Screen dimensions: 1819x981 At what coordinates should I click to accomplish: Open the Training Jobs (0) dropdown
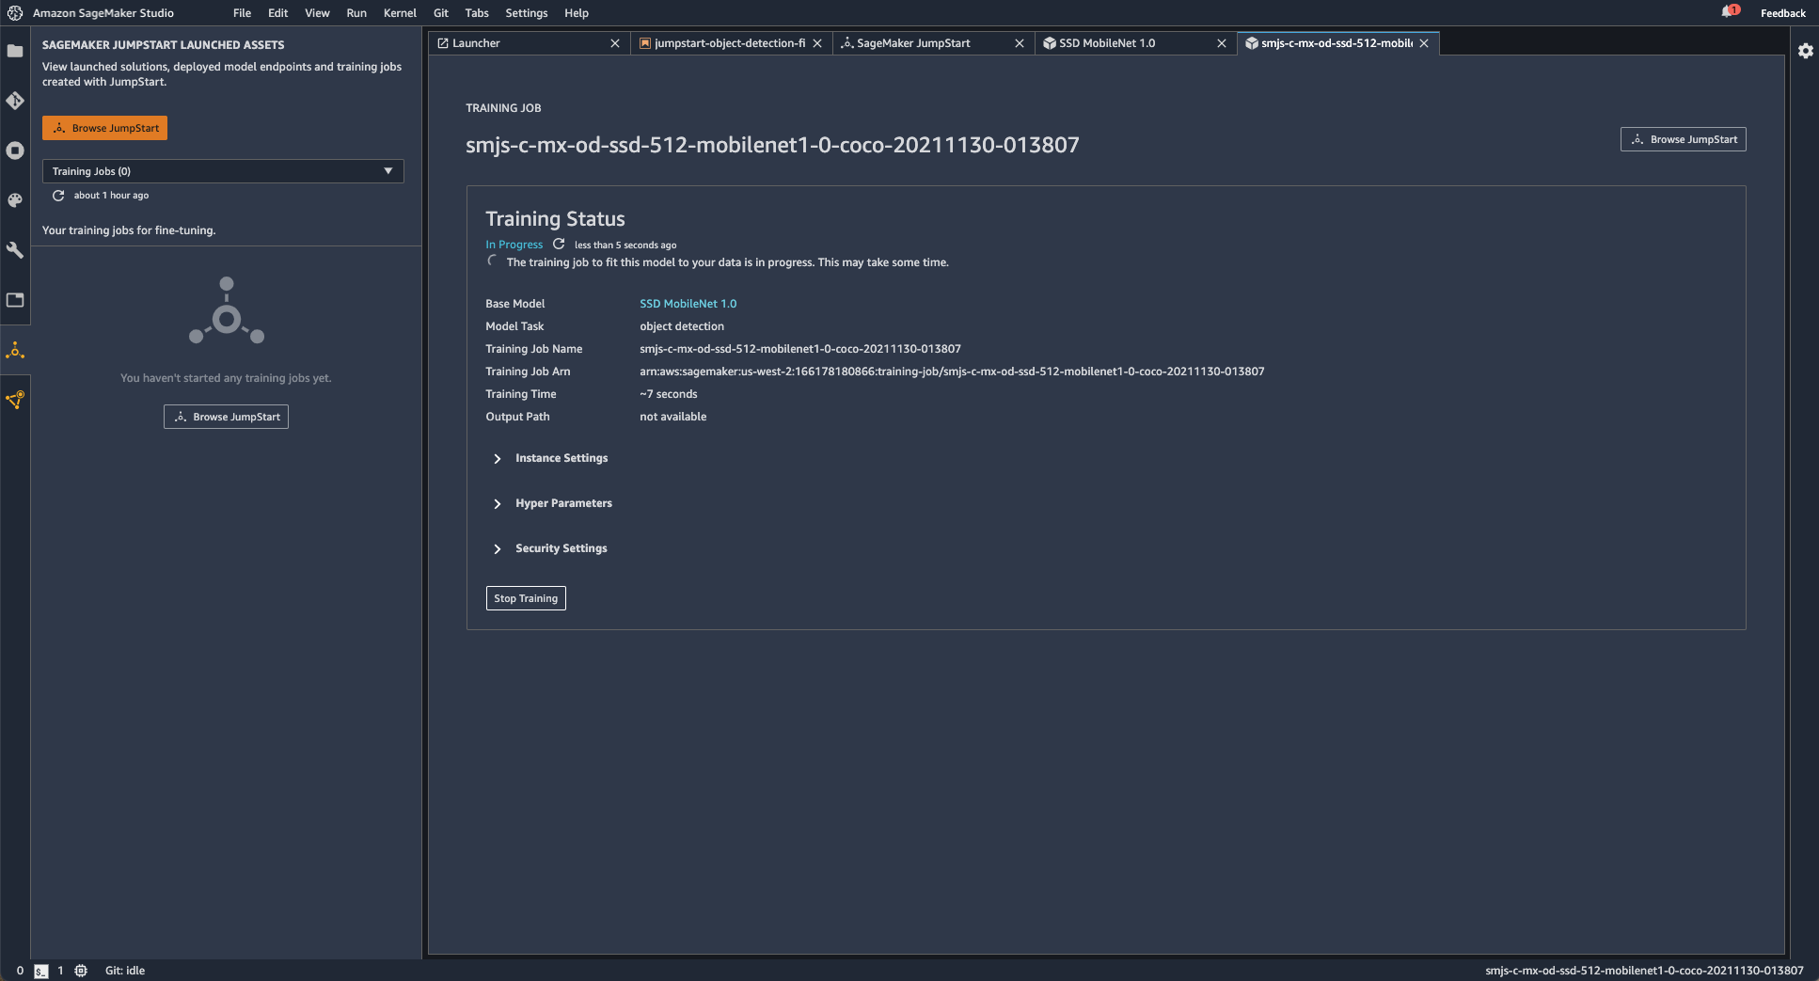tap(223, 171)
